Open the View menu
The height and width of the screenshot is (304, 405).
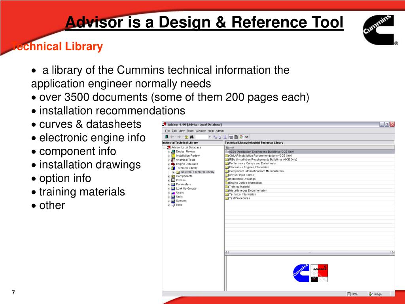[182, 131]
